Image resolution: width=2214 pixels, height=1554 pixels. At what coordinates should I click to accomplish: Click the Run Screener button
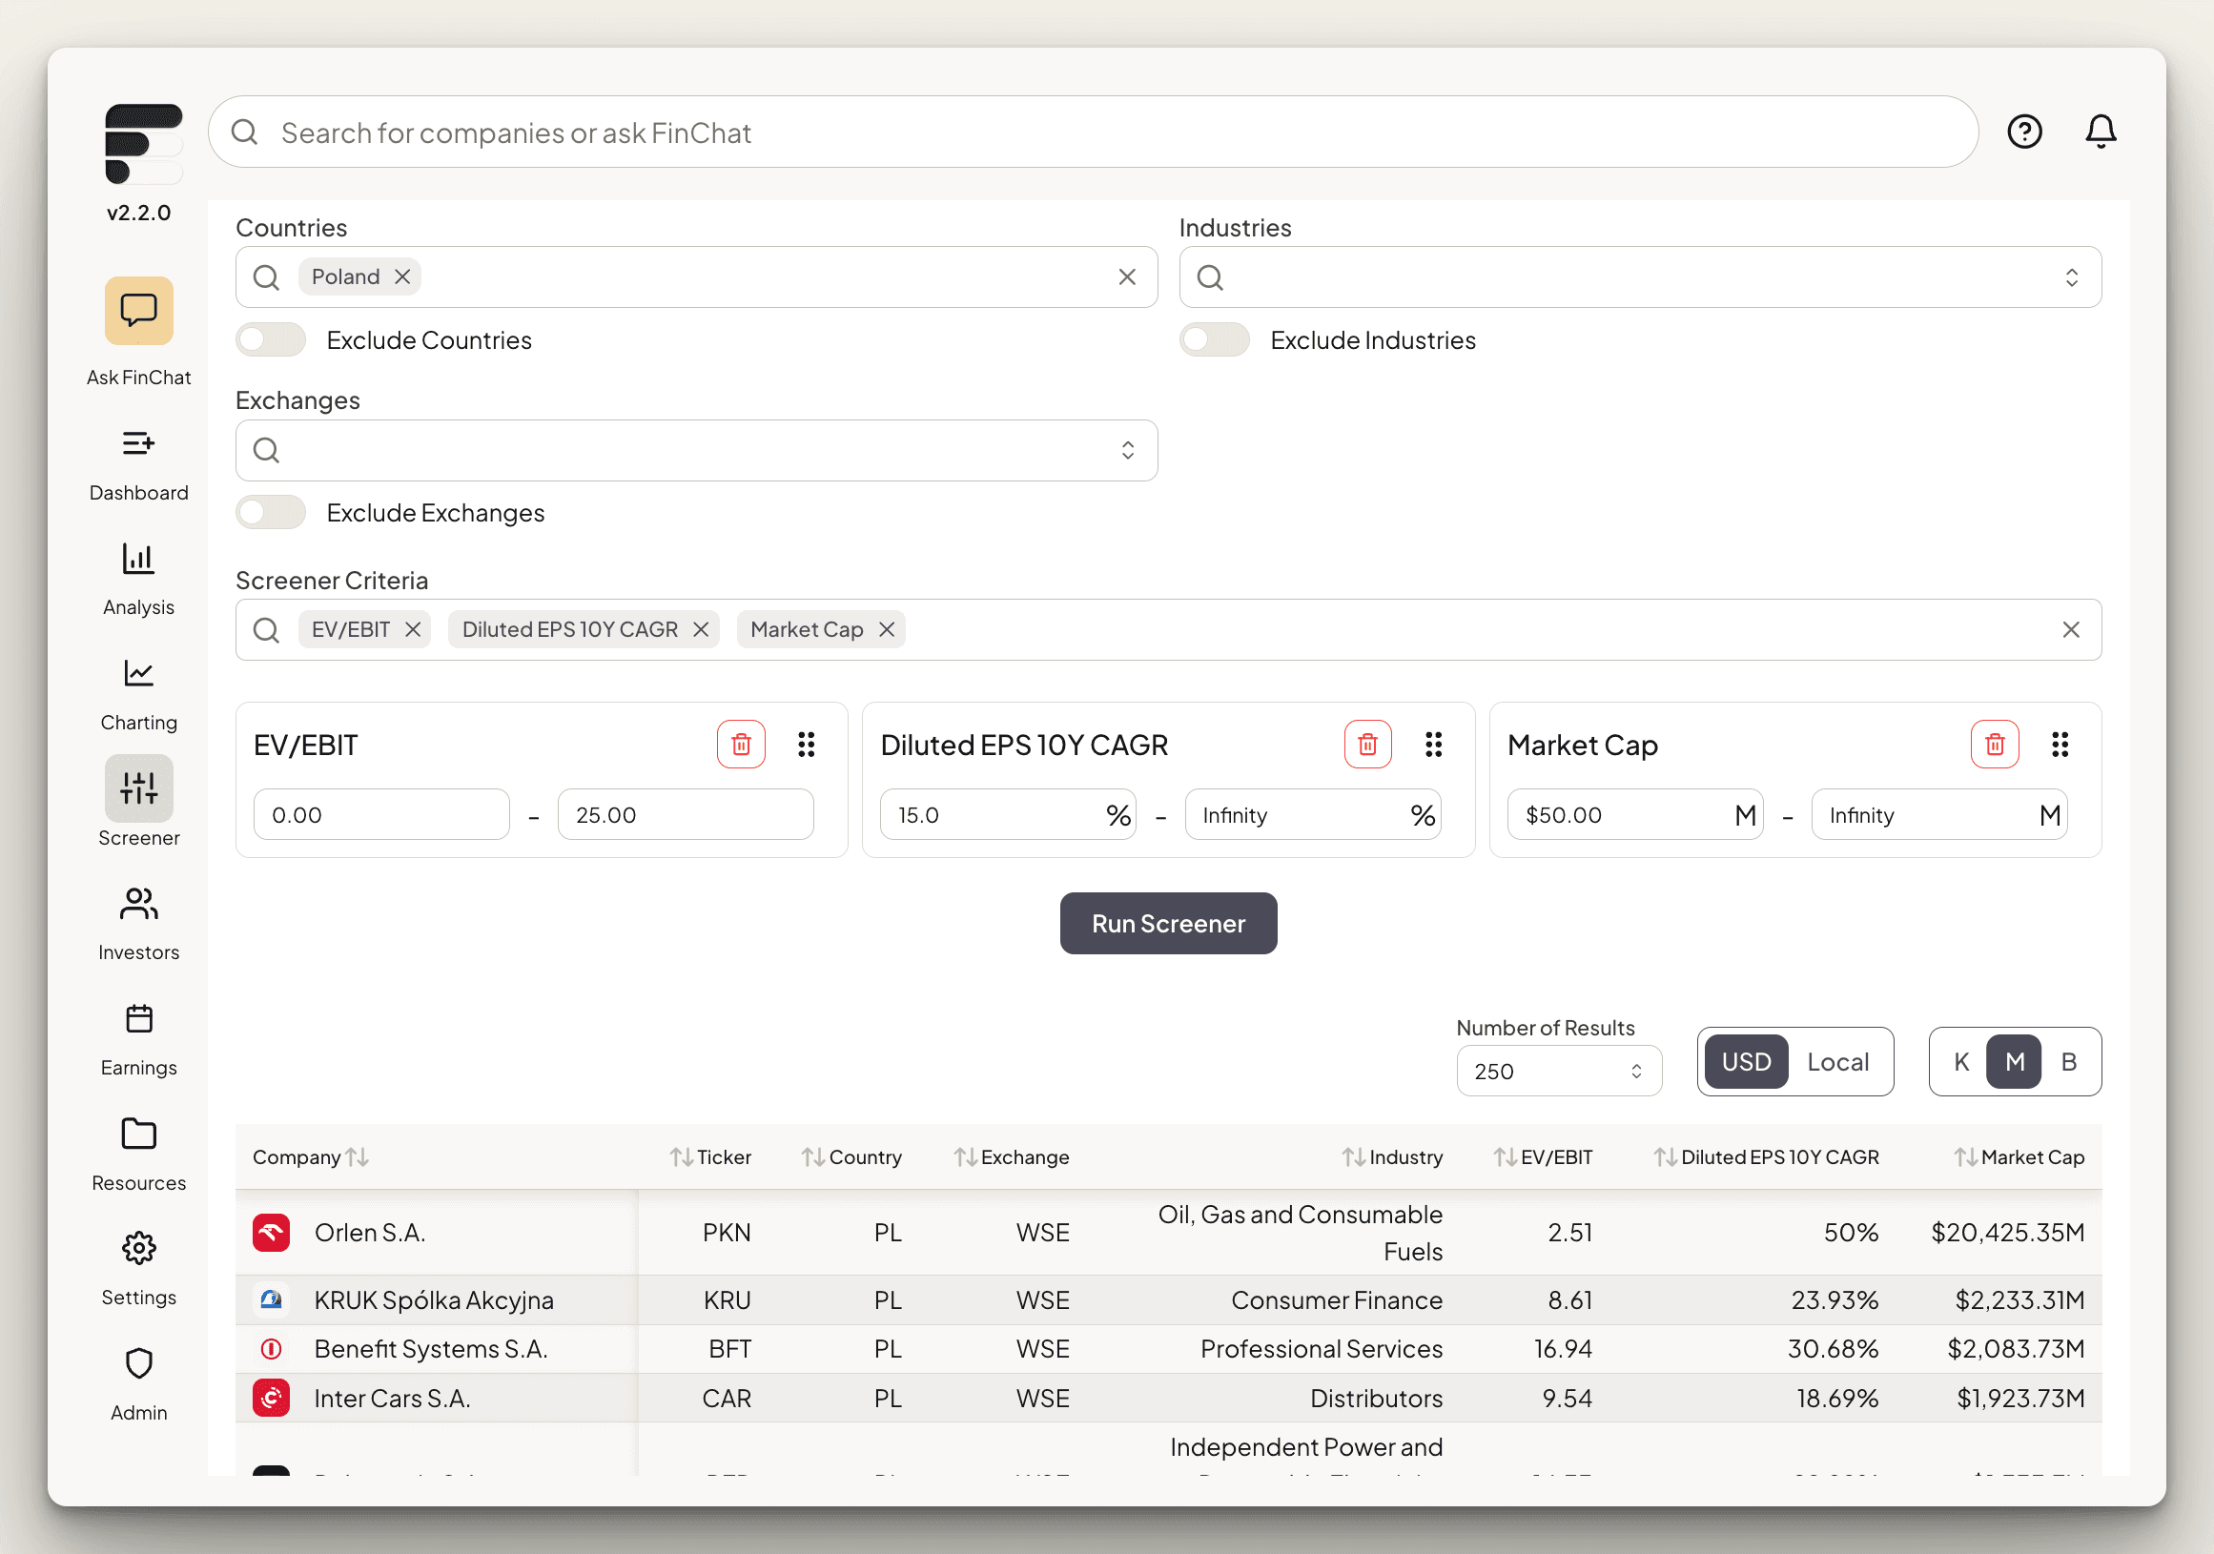[1168, 924]
